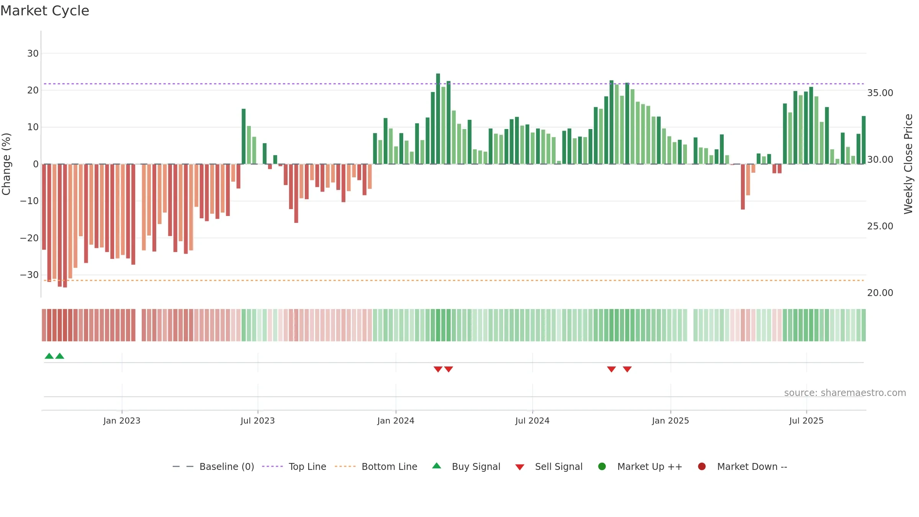919x517 pixels.
Task: Click the −30 left axis tick
Action: coord(29,275)
